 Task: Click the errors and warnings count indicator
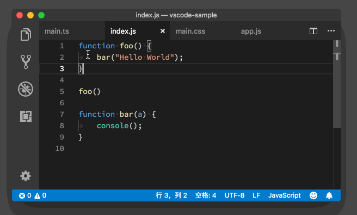tap(33, 195)
